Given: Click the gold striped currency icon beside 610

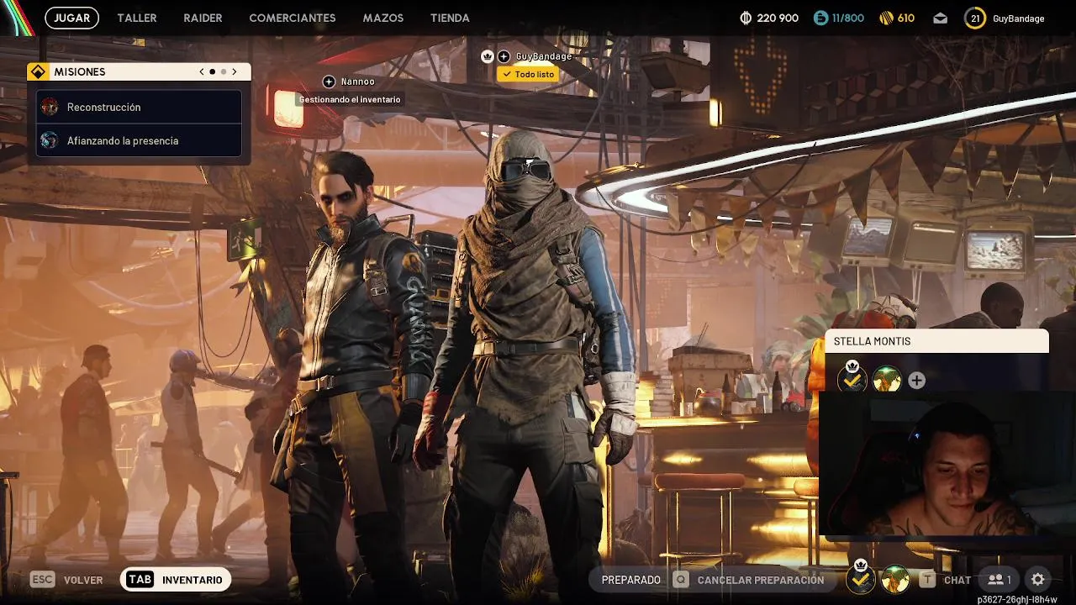Looking at the screenshot, I should (x=886, y=18).
